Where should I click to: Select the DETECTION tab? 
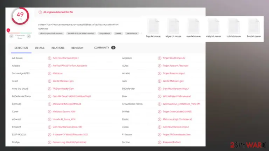pyautogui.click(x=21, y=48)
